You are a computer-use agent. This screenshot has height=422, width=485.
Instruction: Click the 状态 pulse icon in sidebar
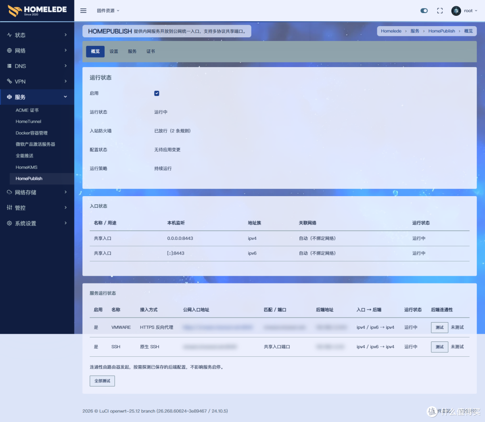tap(9, 35)
